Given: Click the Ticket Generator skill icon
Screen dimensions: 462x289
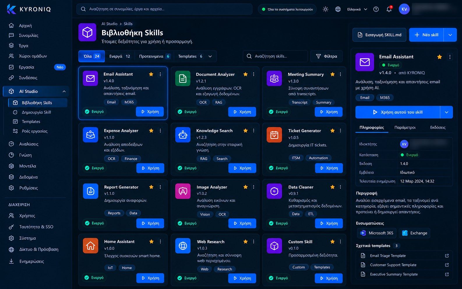Looking at the screenshot, I should [x=274, y=135].
